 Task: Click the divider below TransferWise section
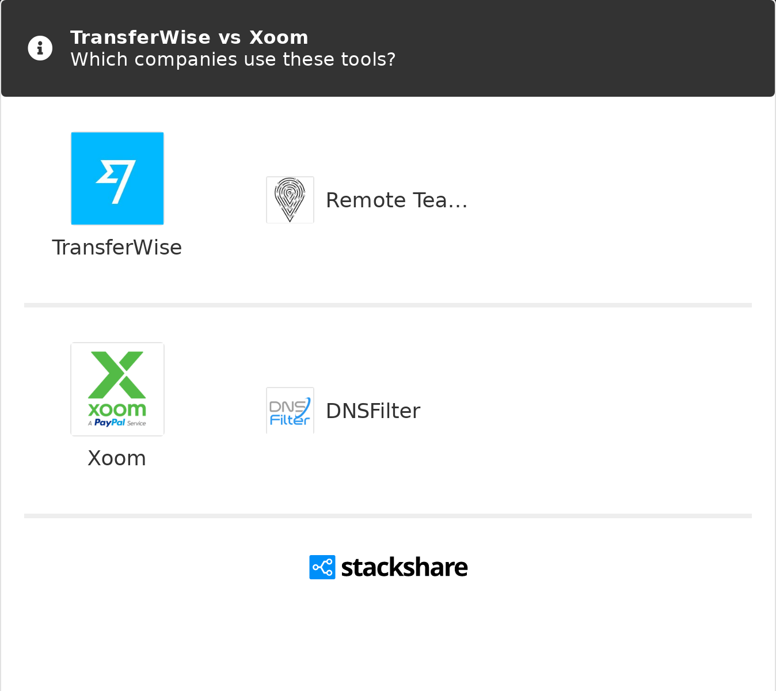pyautogui.click(x=388, y=305)
